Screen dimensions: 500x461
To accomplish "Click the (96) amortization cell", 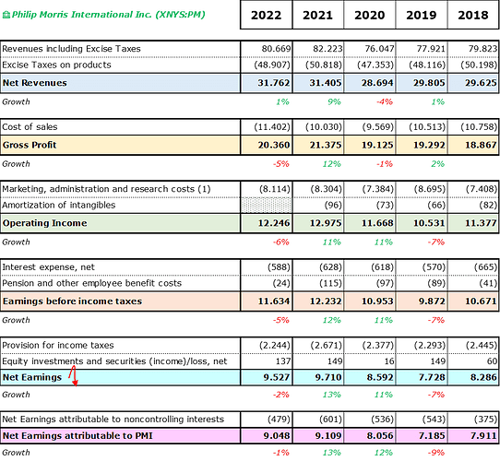I will [333, 205].
